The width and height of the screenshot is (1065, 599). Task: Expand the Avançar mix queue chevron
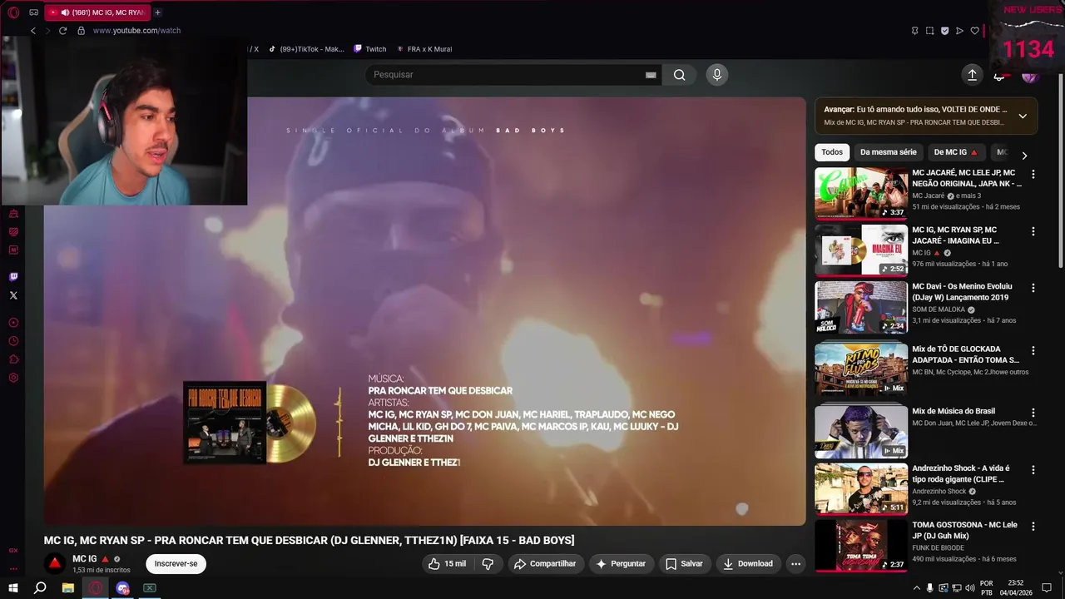coord(1023,116)
